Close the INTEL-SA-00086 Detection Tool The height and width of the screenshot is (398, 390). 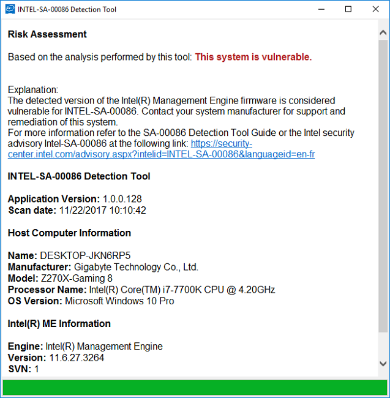tap(375, 9)
